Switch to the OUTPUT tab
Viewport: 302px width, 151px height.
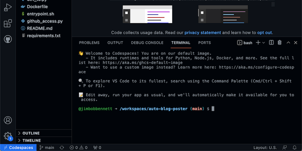115,43
